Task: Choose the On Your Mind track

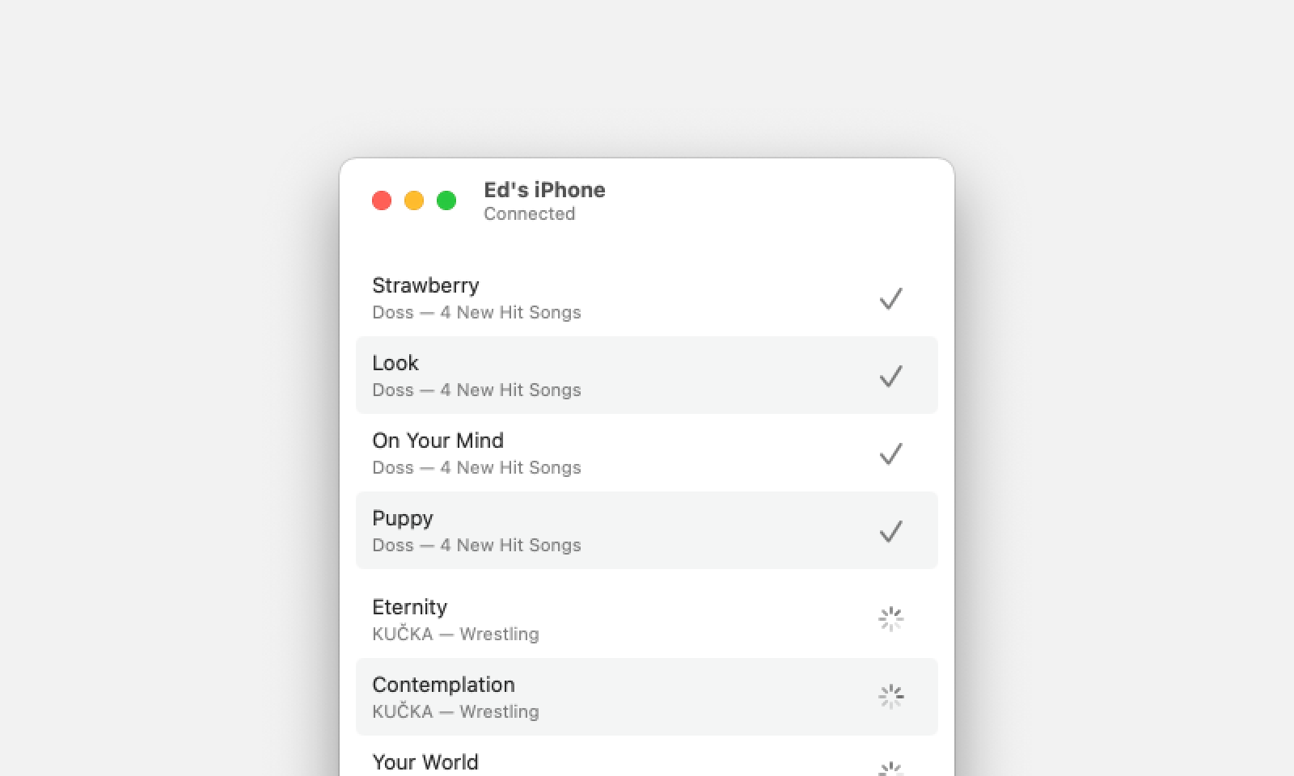Action: point(647,453)
